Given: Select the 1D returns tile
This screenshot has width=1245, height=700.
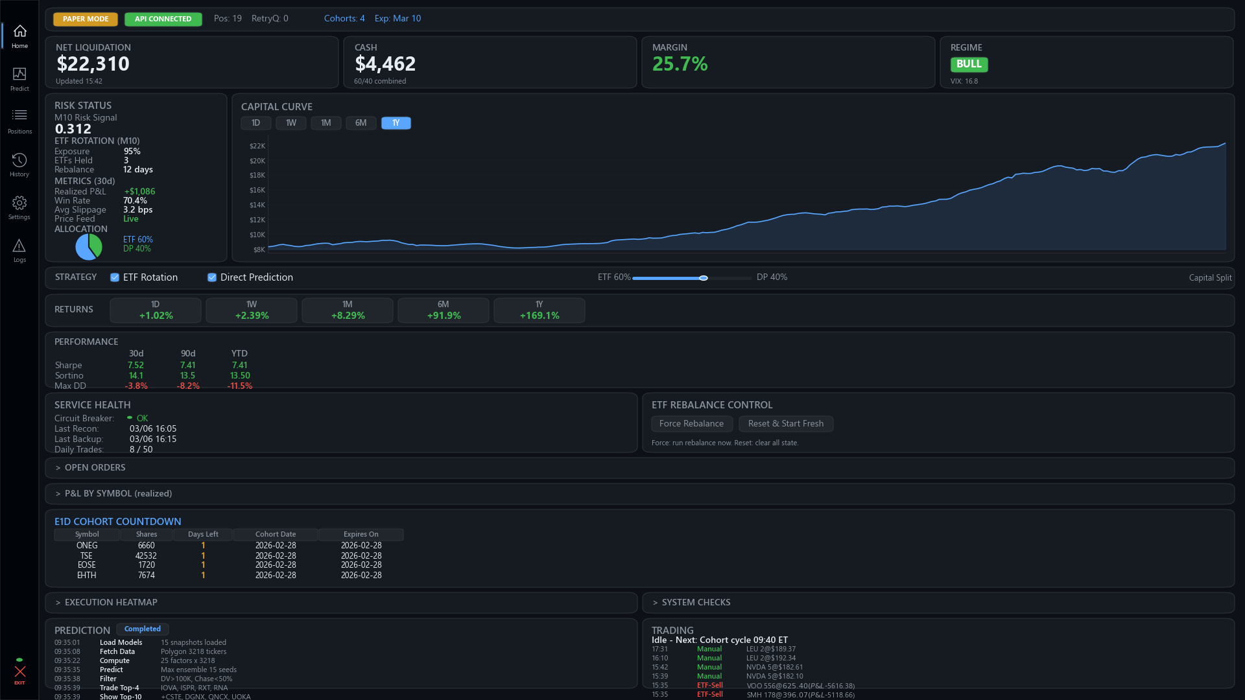Looking at the screenshot, I should pyautogui.click(x=155, y=310).
